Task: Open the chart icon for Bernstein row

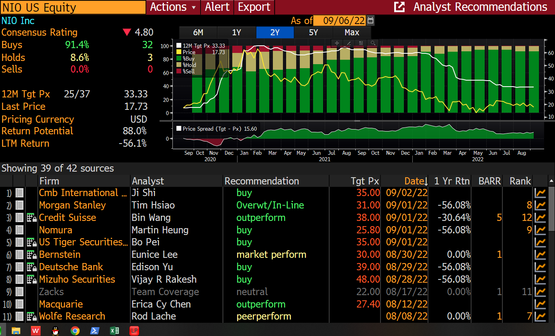Action: pyautogui.click(x=541, y=255)
